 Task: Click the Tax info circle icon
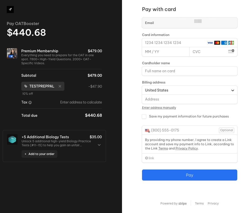(30, 102)
